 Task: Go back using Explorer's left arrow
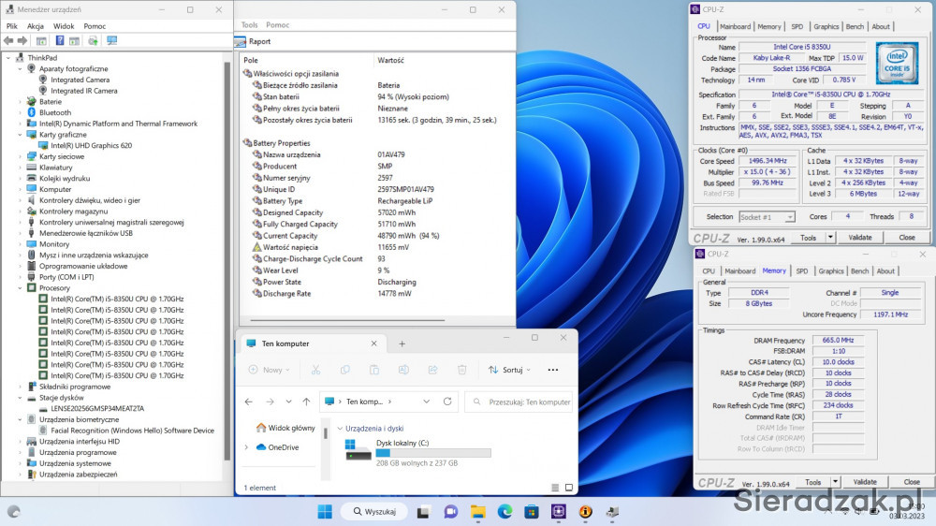point(249,402)
